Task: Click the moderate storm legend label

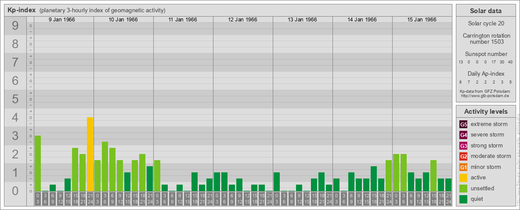Action: (491, 156)
